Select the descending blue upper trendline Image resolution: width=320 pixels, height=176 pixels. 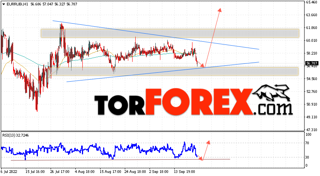[x=156, y=35]
